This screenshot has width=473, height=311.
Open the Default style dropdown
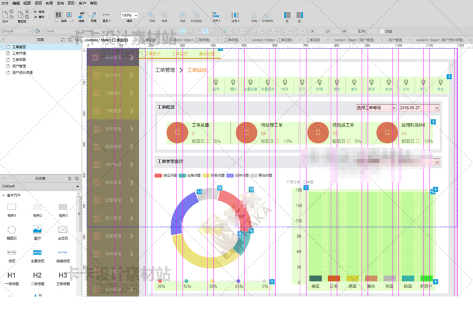tap(16, 31)
